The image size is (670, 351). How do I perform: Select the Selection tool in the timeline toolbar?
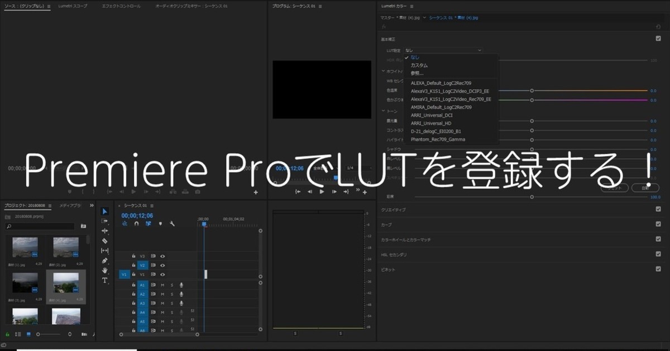tap(104, 212)
